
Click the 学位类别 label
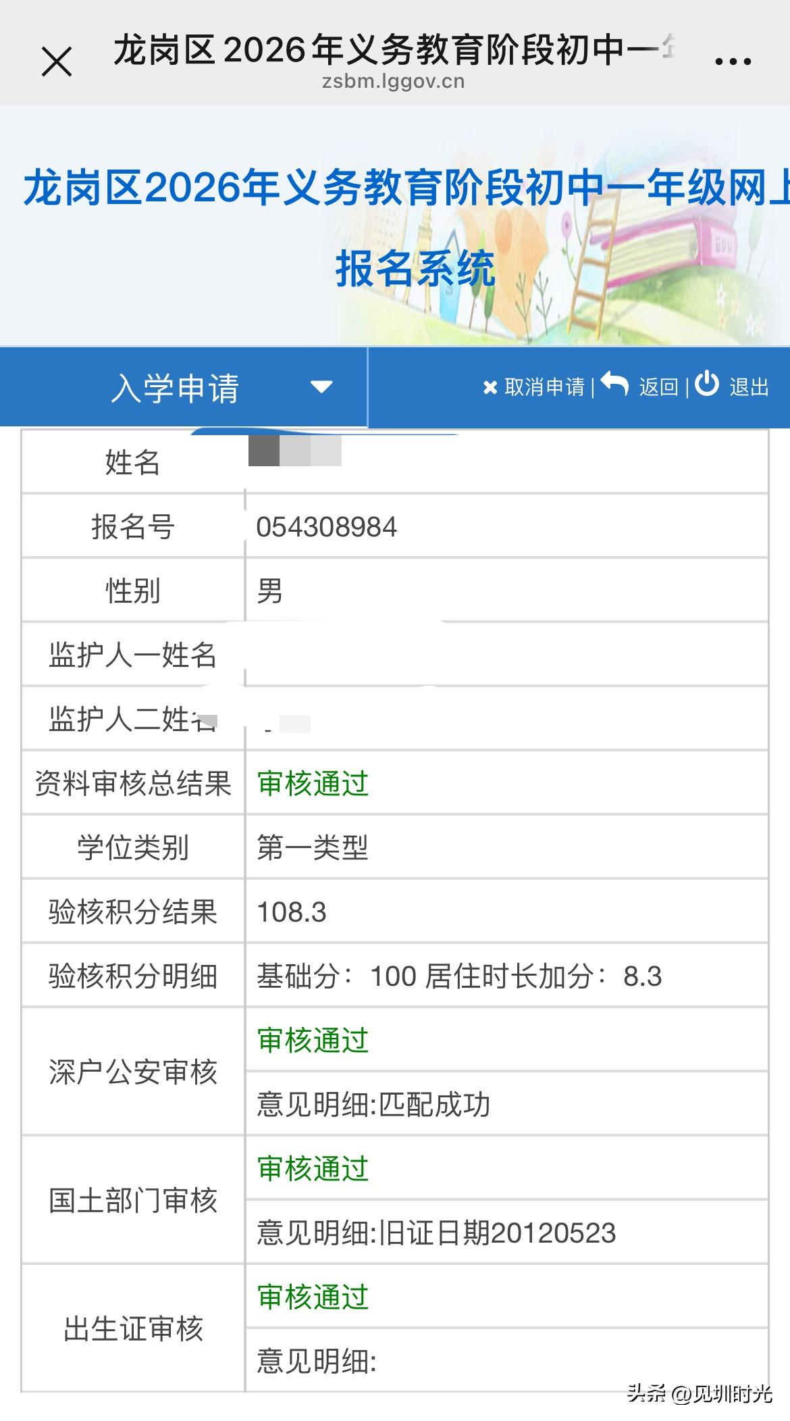pyautogui.click(x=133, y=848)
